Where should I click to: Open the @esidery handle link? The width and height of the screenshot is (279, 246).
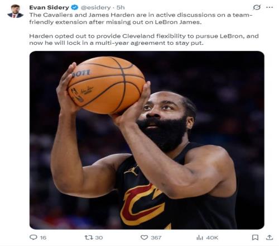coord(95,7)
